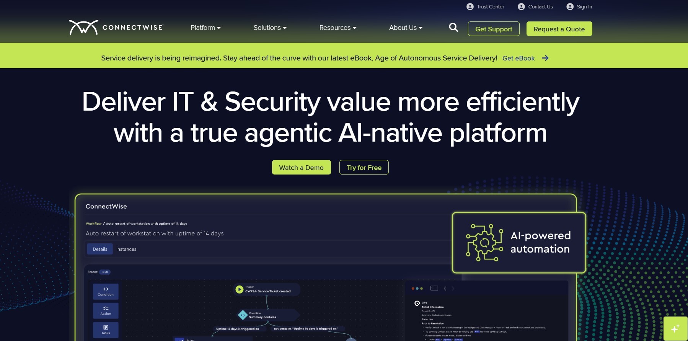Screen dimensions: 688x341
Task: Expand the Resources dropdown menu
Action: click(x=338, y=28)
